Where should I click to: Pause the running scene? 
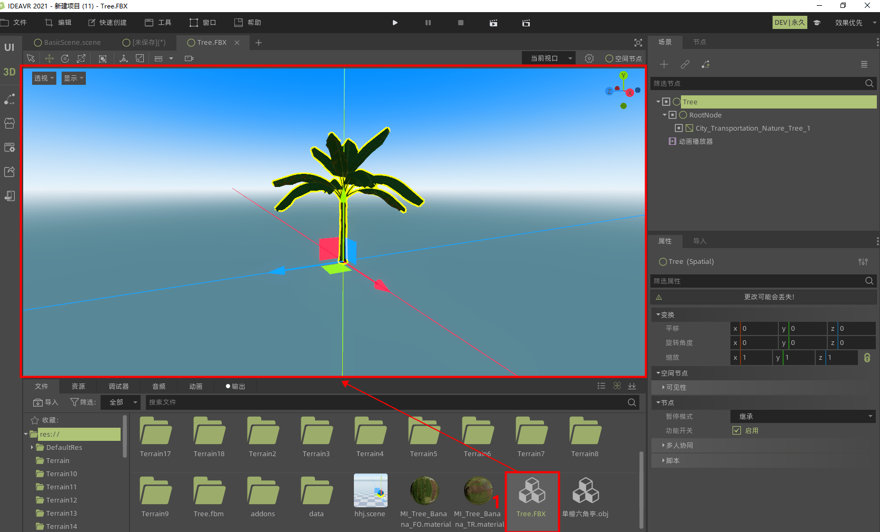[428, 23]
